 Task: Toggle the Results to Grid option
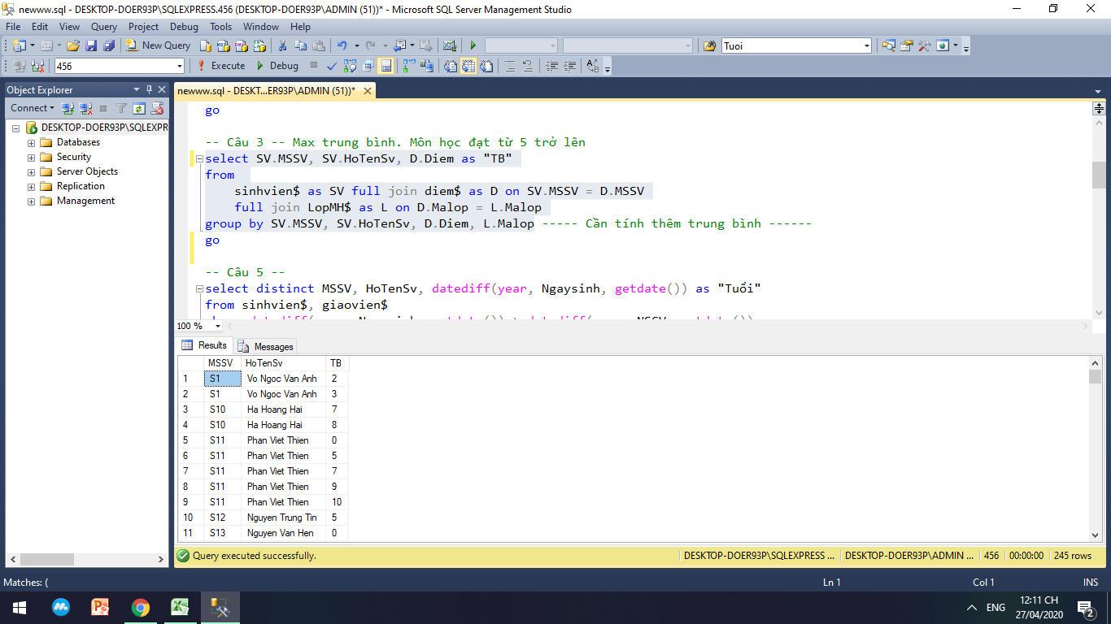coord(469,66)
